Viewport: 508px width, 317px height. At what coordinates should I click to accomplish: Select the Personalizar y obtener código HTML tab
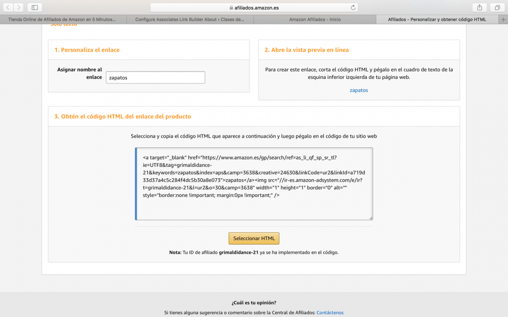tap(437, 19)
